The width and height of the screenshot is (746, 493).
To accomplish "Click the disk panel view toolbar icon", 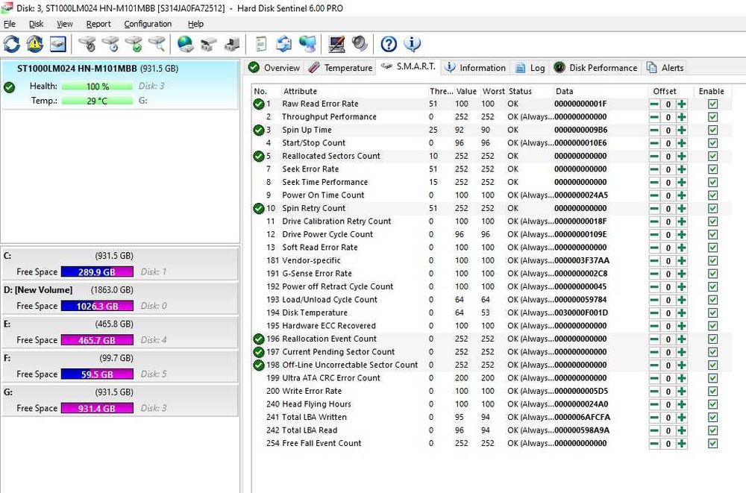I will click(58, 44).
